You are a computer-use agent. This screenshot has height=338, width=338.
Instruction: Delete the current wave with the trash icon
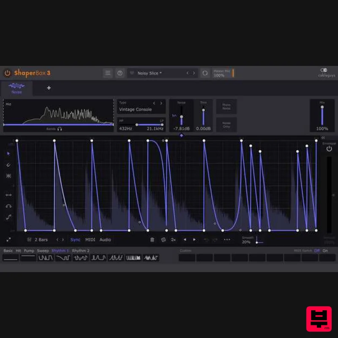[152, 240]
